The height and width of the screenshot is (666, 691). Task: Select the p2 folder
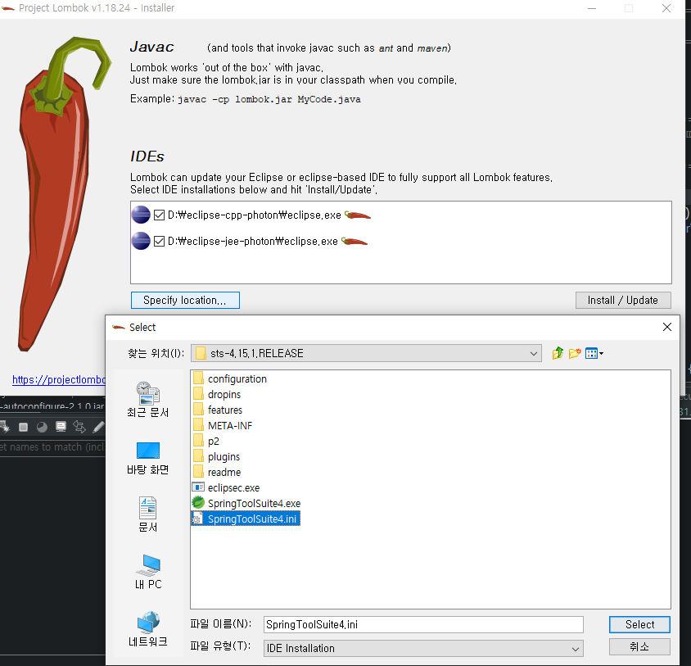tap(214, 441)
